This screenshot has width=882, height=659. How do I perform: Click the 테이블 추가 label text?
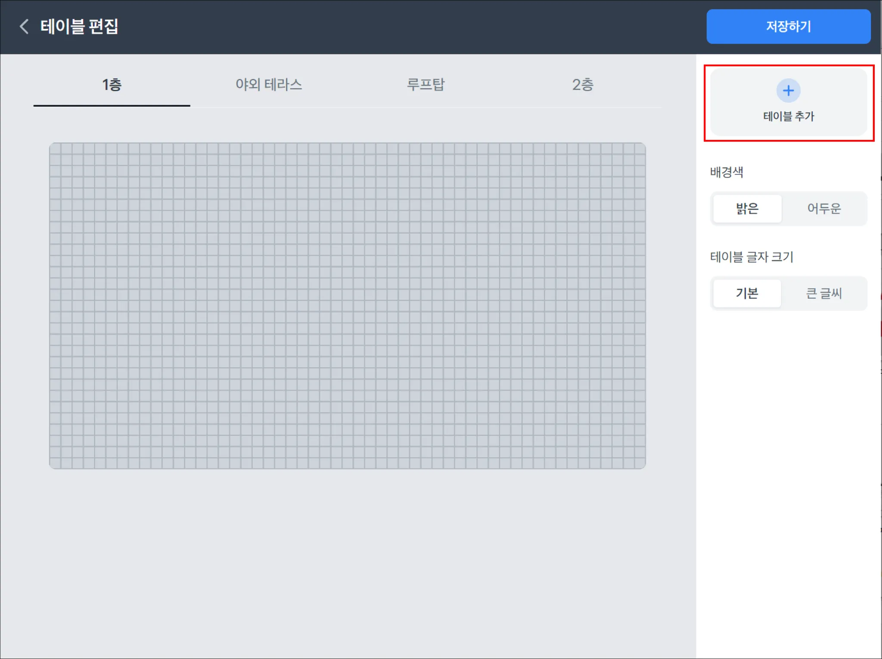(x=788, y=116)
